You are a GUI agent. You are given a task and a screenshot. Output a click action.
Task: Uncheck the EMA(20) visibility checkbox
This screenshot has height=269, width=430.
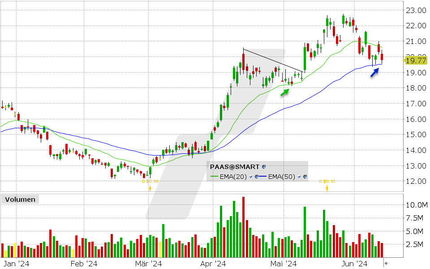coord(251,177)
